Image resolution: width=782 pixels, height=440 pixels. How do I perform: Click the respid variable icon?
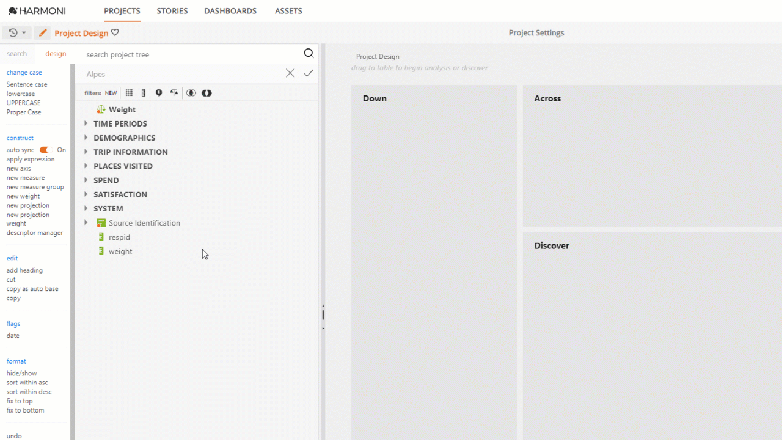tap(101, 237)
